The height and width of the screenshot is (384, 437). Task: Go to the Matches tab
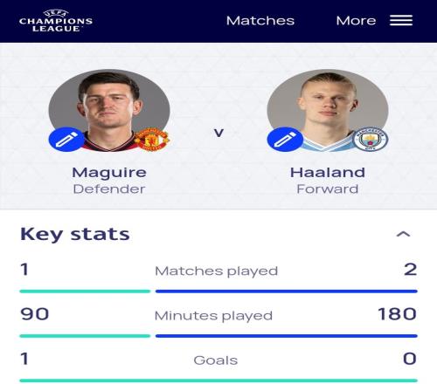tap(260, 21)
